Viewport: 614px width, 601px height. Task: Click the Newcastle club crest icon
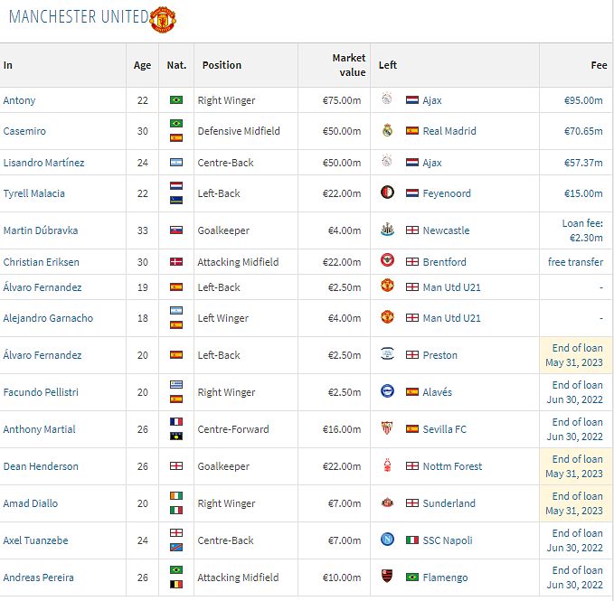pos(387,230)
